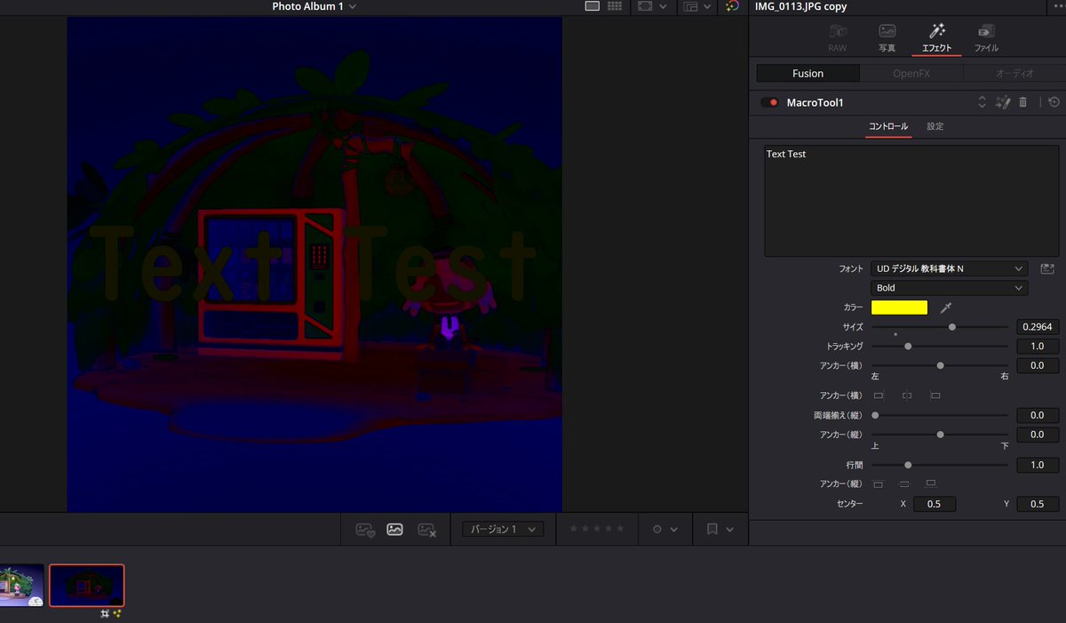Open MacroTool1 in Fusion via wand icon
Image resolution: width=1066 pixels, height=623 pixels.
(1003, 103)
